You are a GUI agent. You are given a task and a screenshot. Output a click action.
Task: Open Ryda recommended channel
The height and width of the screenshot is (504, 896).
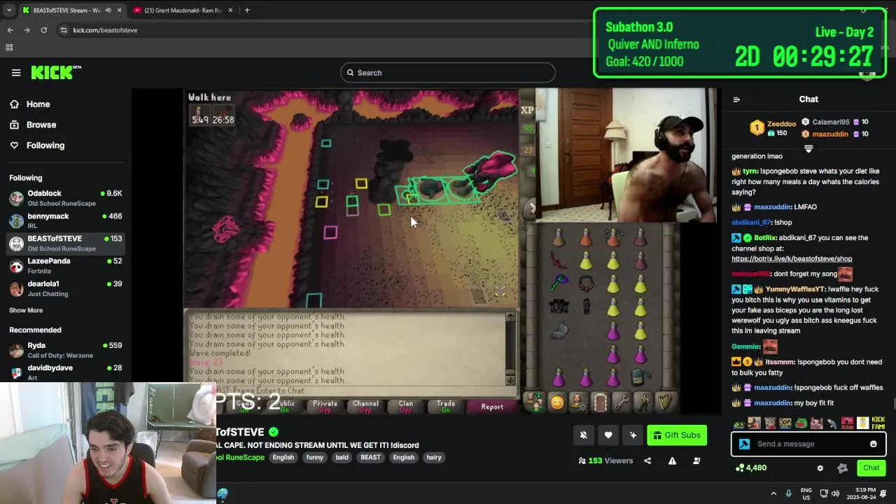(66, 350)
